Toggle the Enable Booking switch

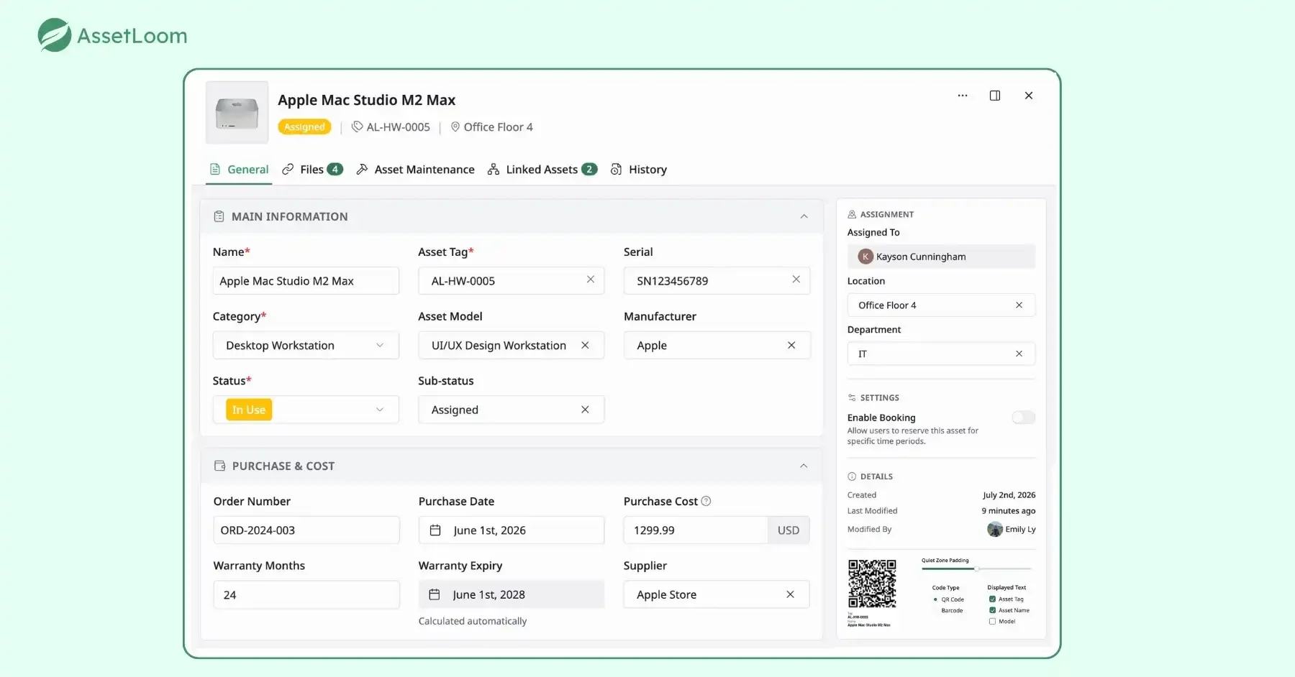[1023, 418]
